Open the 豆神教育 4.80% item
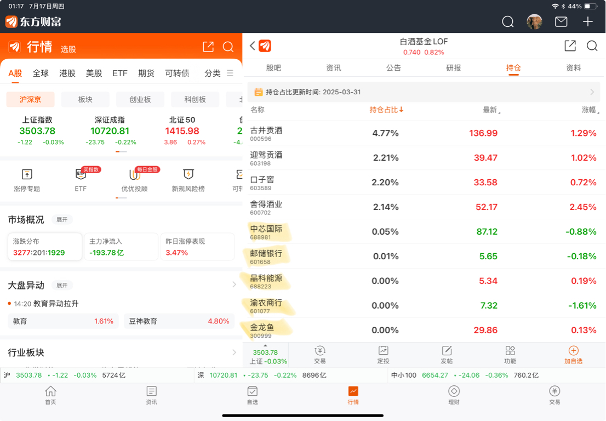Viewport: 606px width, 421px height. 179,321
